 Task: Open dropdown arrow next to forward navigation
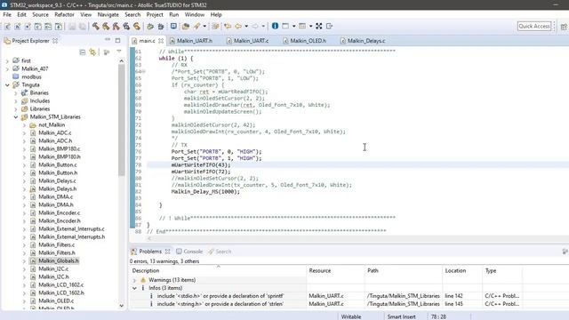coord(263,26)
